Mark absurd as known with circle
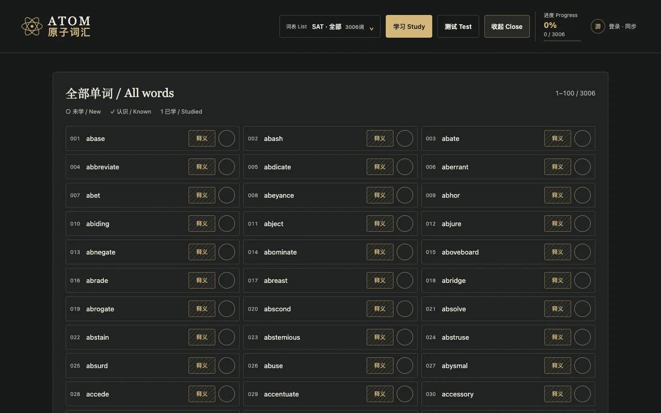The width and height of the screenshot is (661, 413). [227, 366]
